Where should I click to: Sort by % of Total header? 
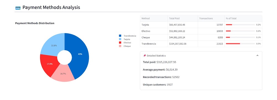click(243, 18)
